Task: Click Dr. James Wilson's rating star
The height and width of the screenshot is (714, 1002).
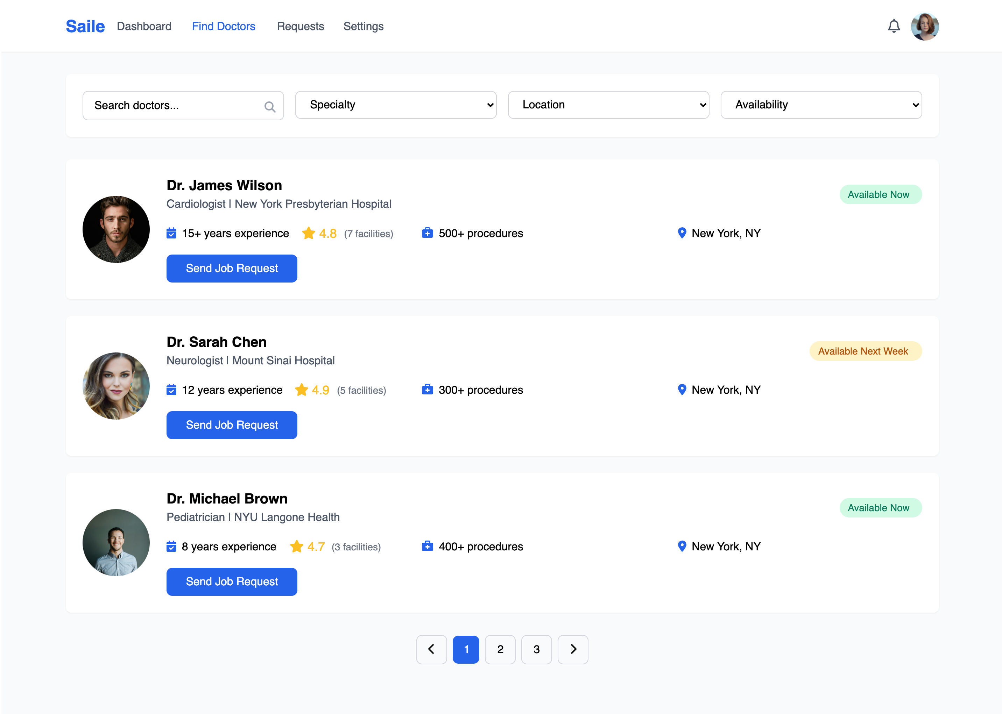Action: click(308, 233)
